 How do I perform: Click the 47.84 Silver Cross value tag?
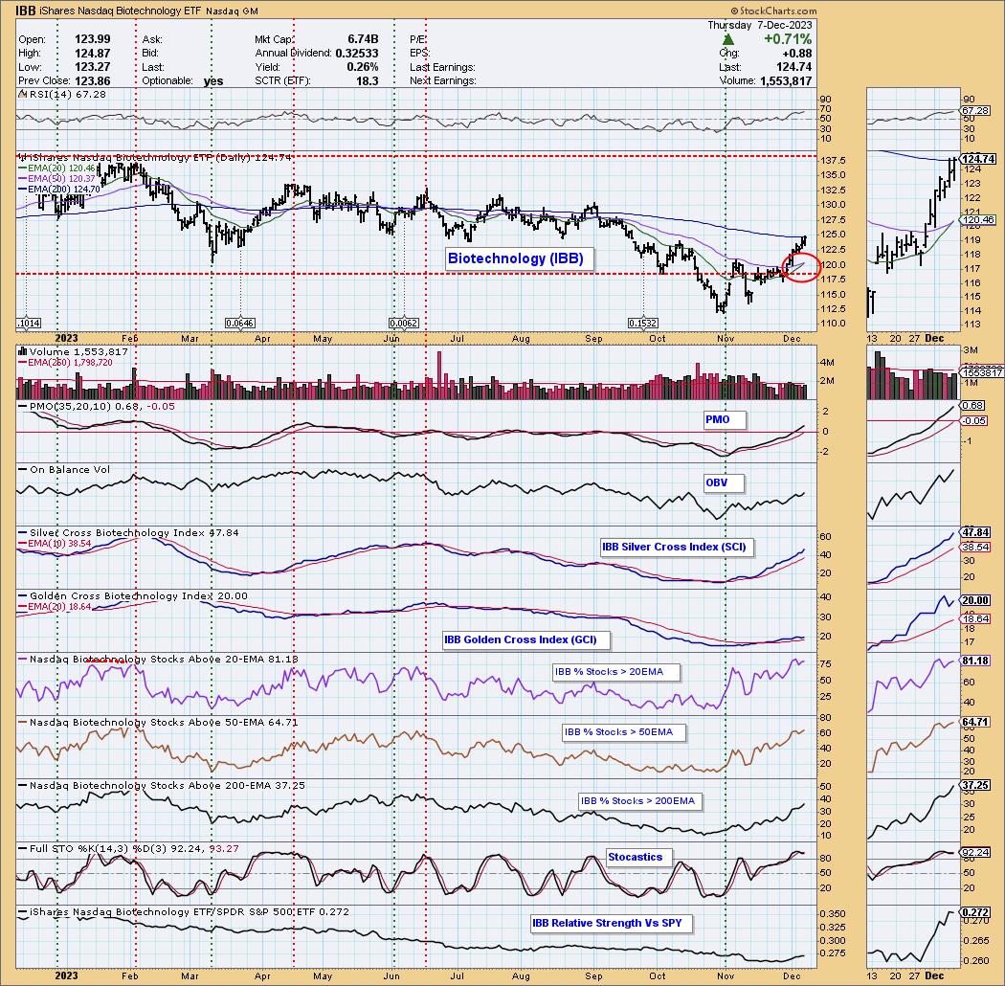(975, 532)
